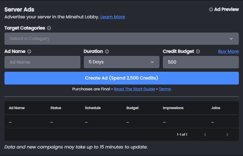
Task: Click the Status column header
Action: pyautogui.click(x=56, y=108)
